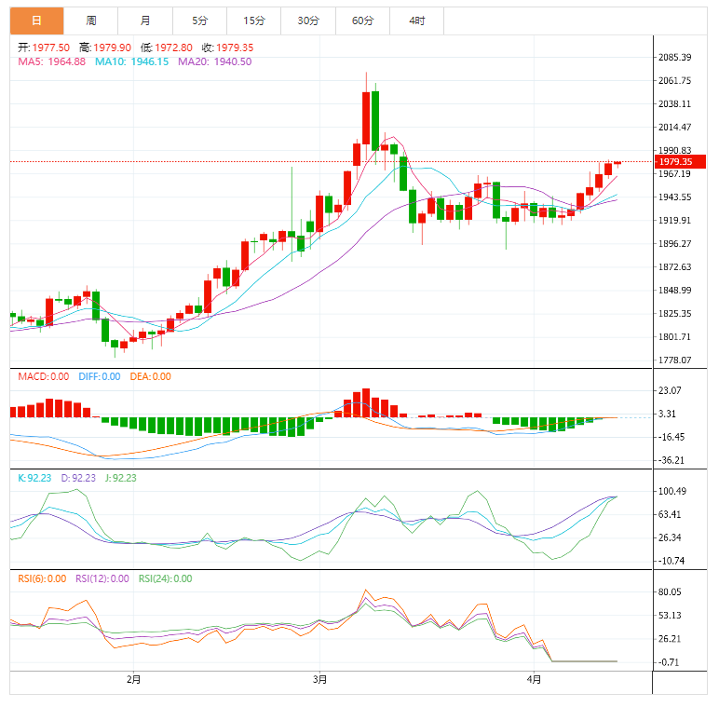The height and width of the screenshot is (707, 719).
Task: Click the 2月 date axis marker
Action: click(x=133, y=679)
